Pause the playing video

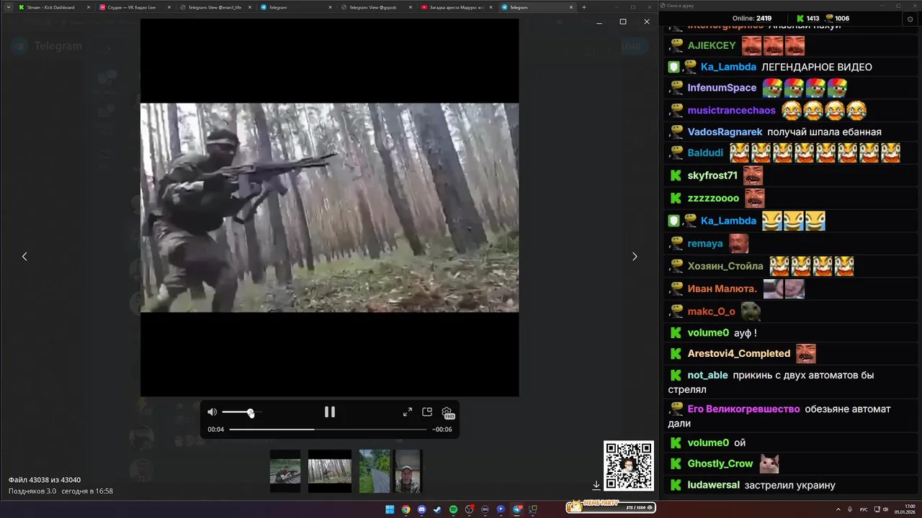coord(330,412)
